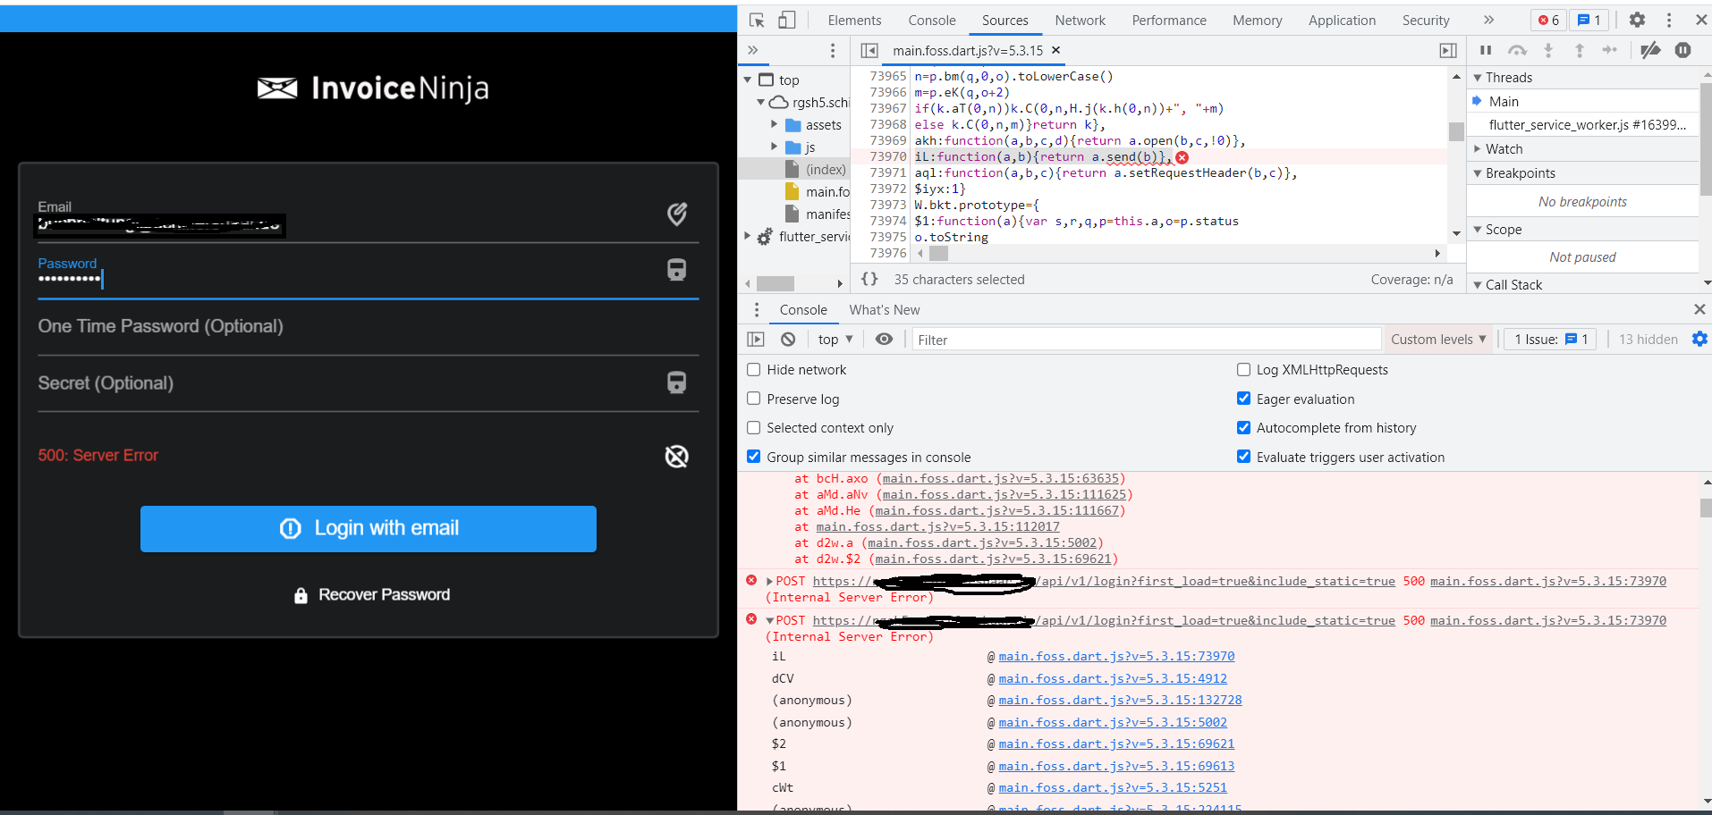Click the pretty print braces icon
1712x815 pixels.
coord(869,280)
